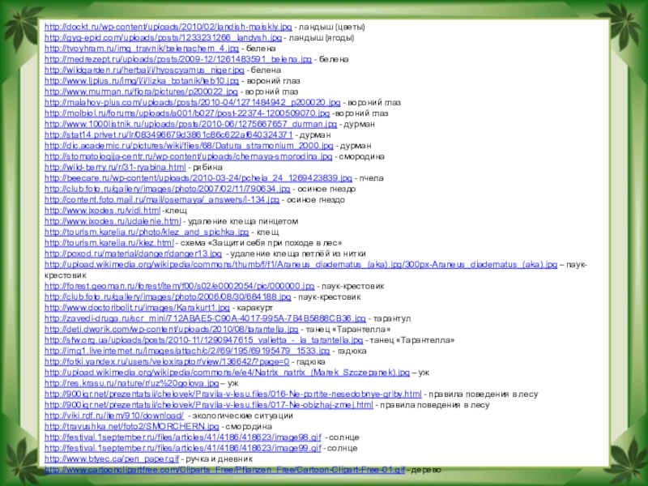Click doctoribolit.ru Karakurt1.jpg link

pos(137,307)
